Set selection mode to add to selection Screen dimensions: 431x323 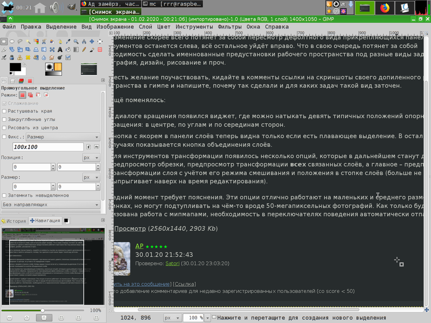point(30,95)
